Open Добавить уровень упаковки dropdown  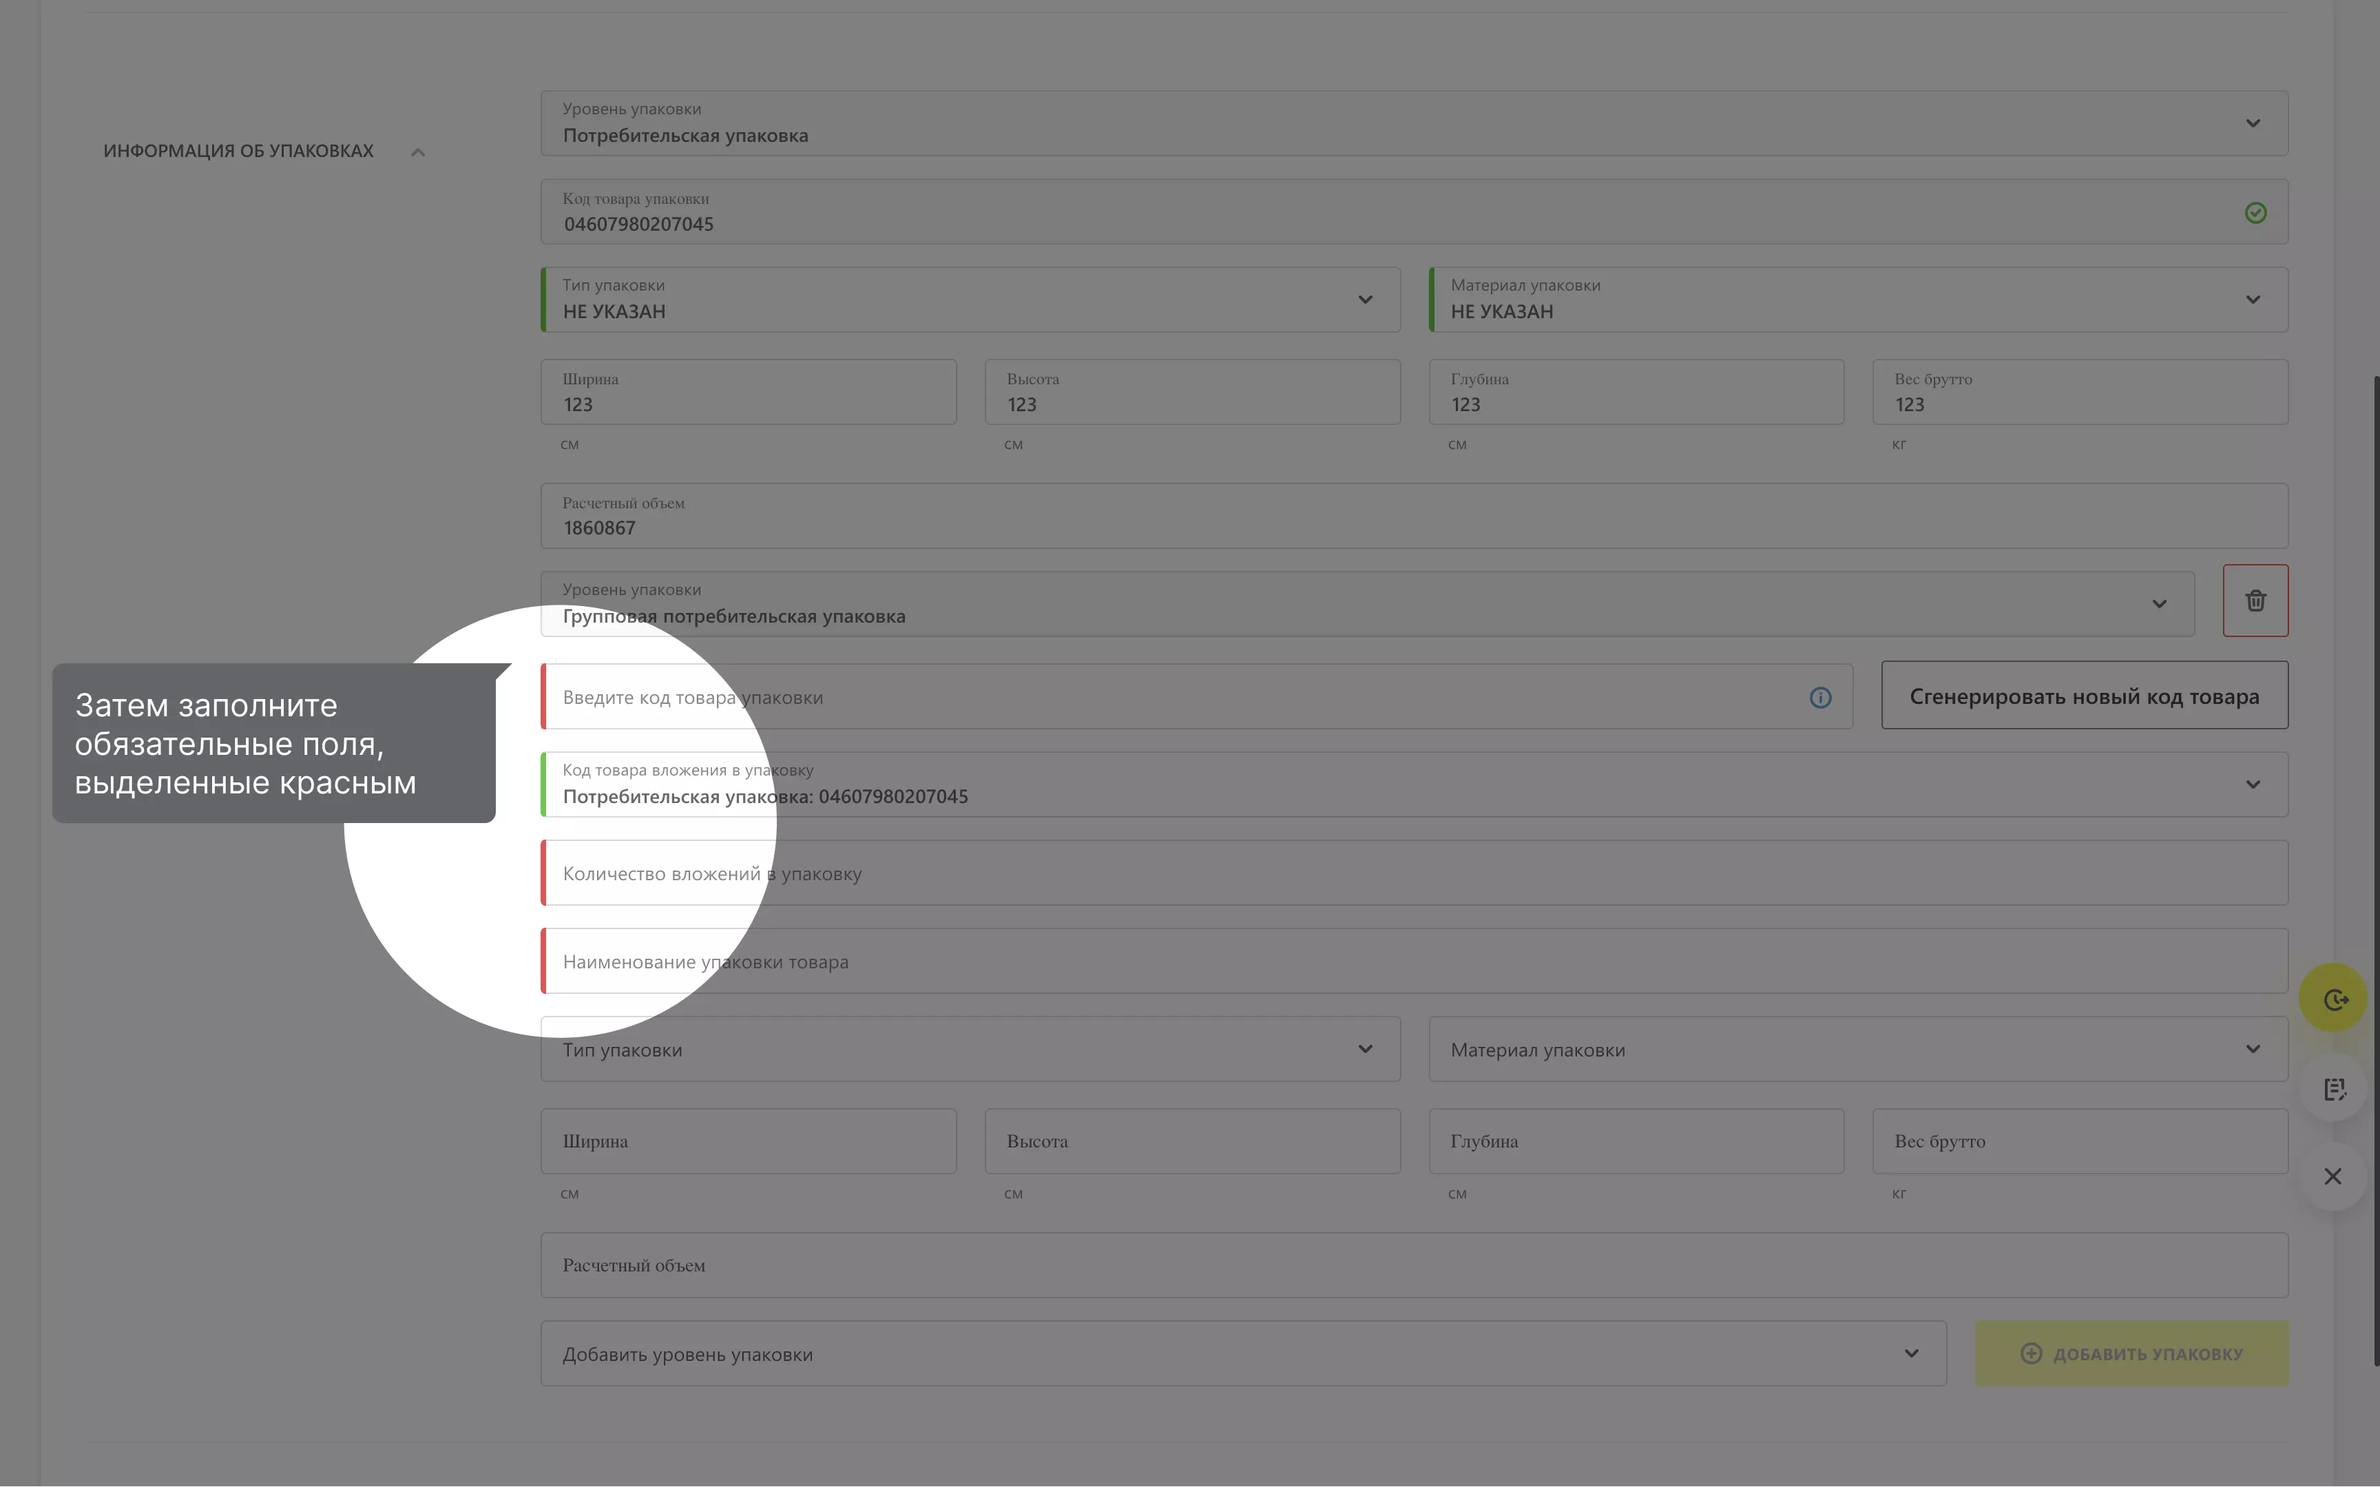point(1244,1353)
